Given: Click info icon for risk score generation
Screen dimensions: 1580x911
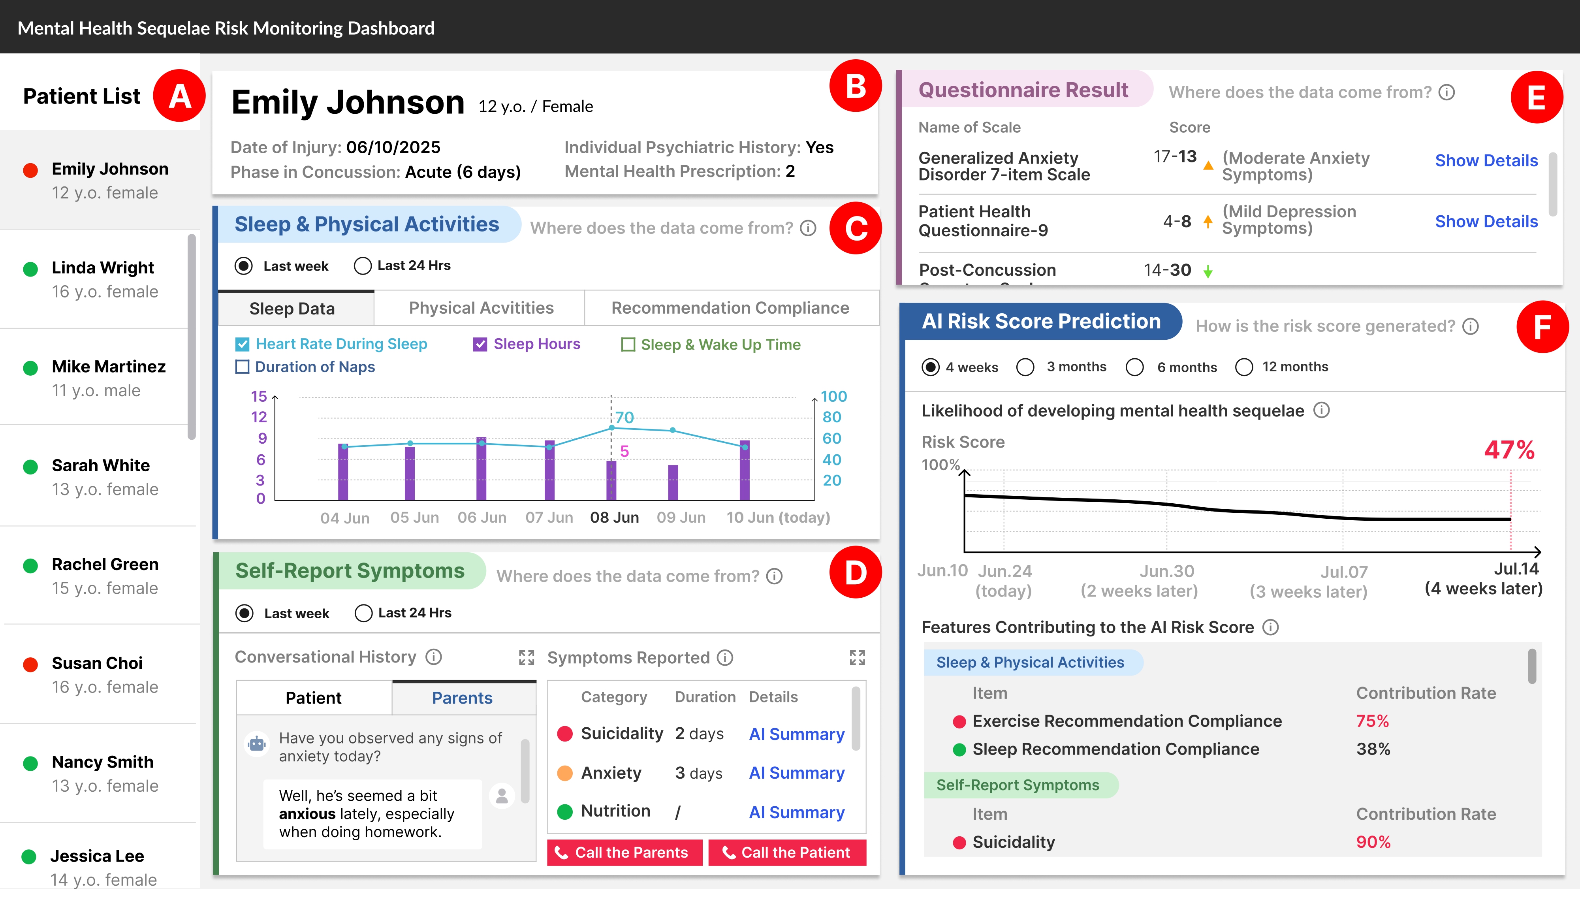Looking at the screenshot, I should (1471, 327).
